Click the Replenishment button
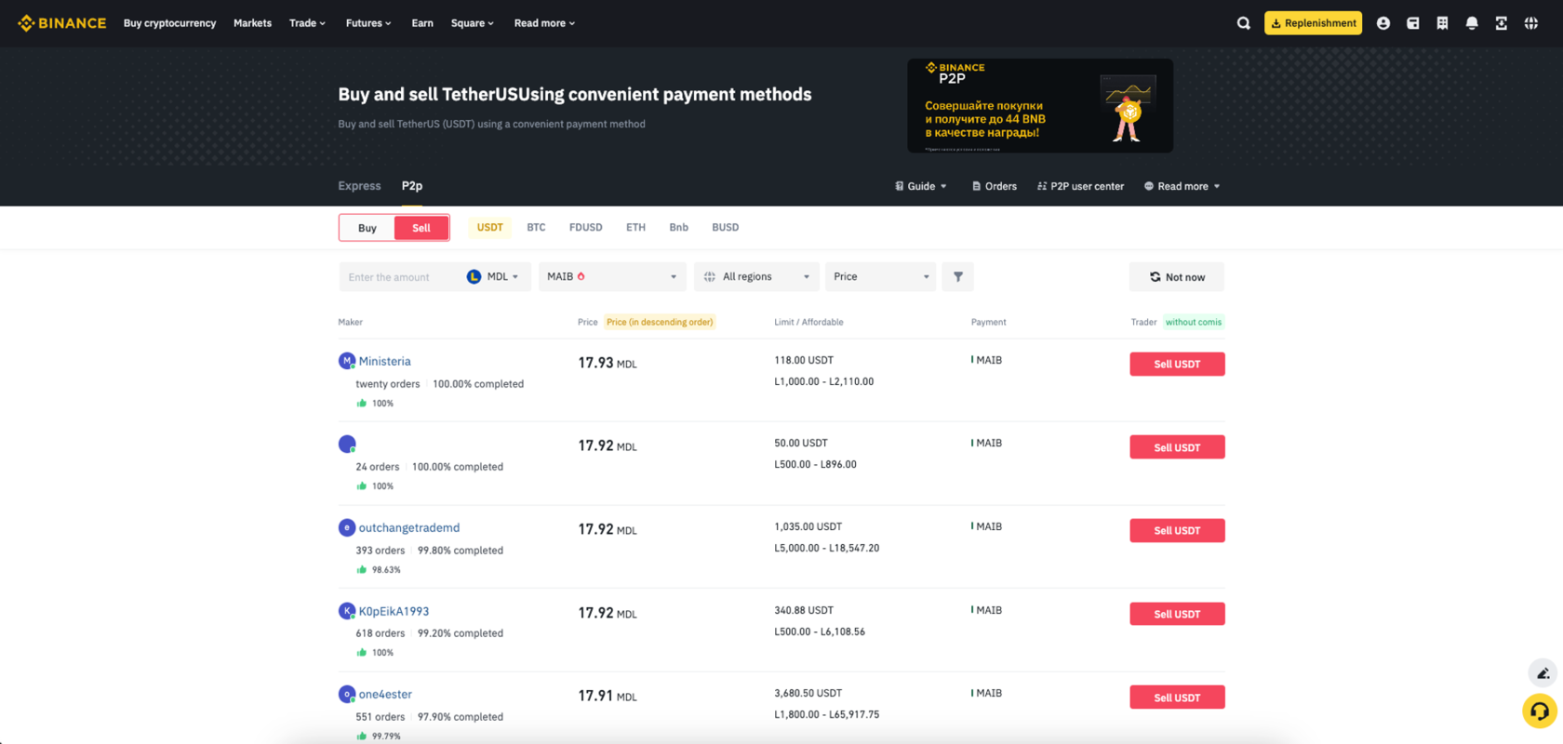 tap(1313, 23)
